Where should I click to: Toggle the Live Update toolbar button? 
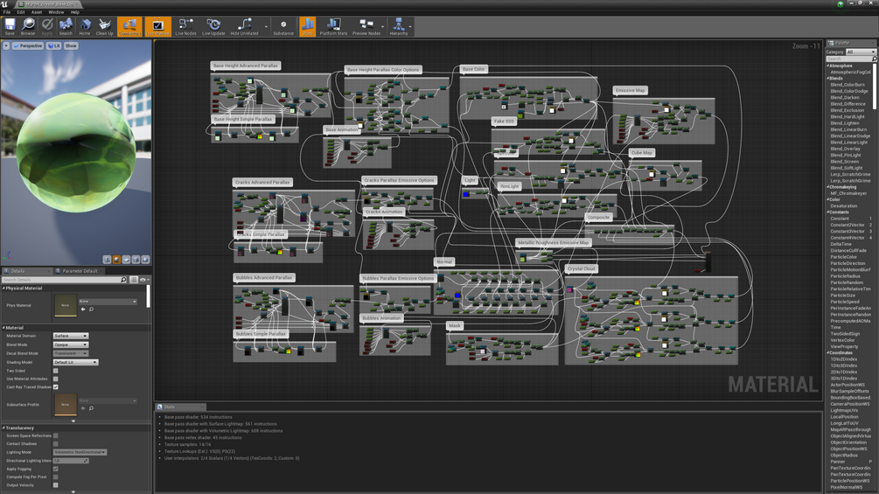pos(213,26)
